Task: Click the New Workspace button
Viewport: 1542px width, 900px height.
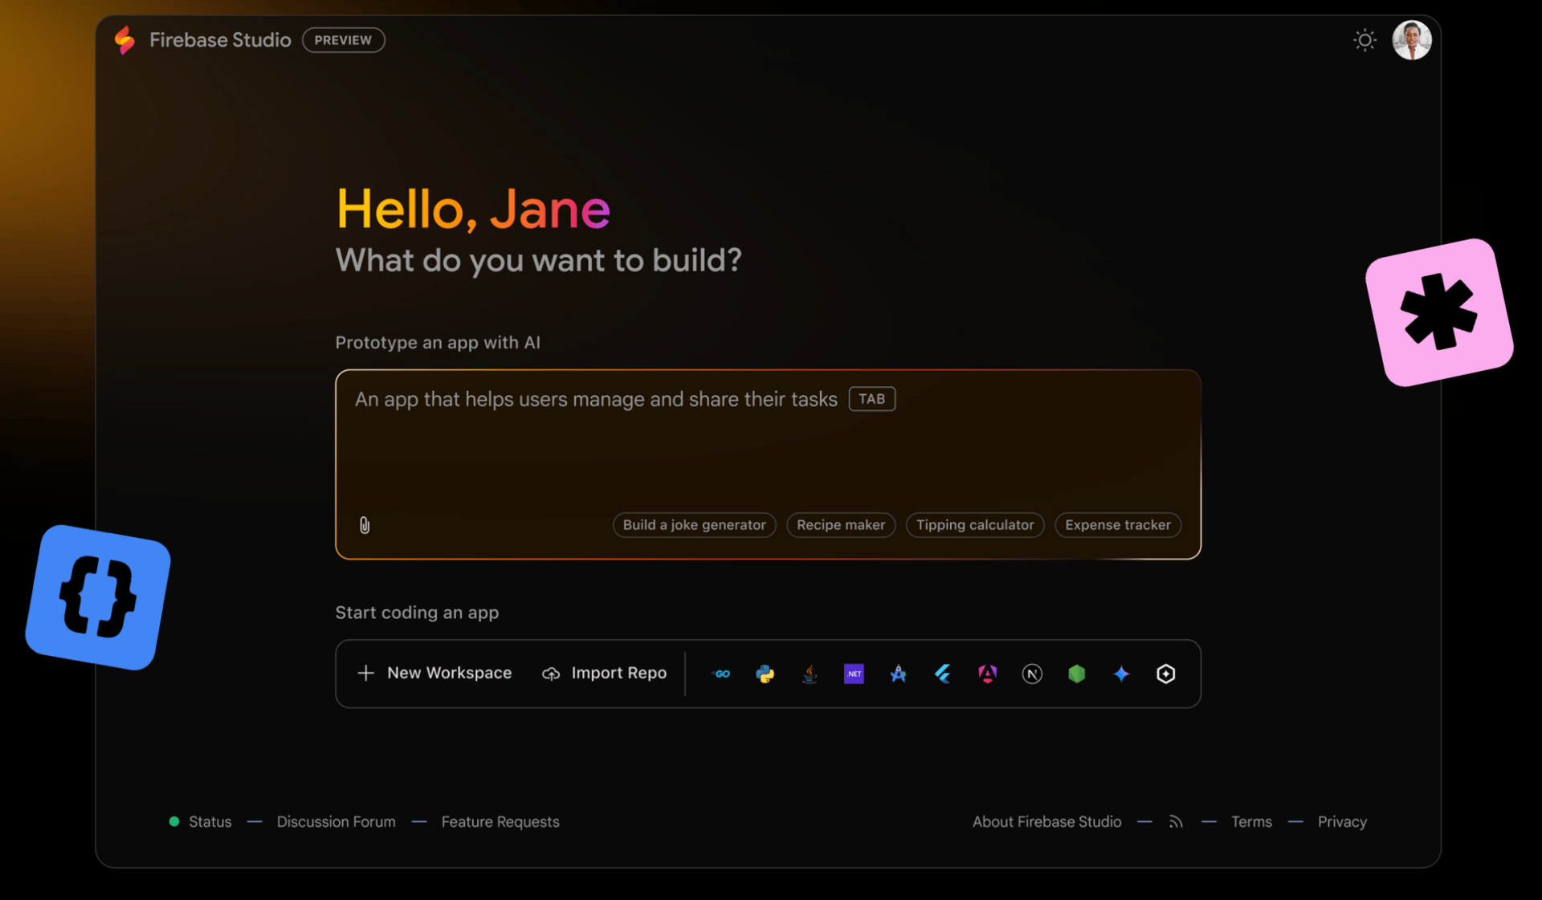Action: [x=434, y=673]
